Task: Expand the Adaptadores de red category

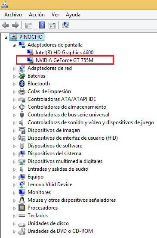Action: pyautogui.click(x=14, y=69)
